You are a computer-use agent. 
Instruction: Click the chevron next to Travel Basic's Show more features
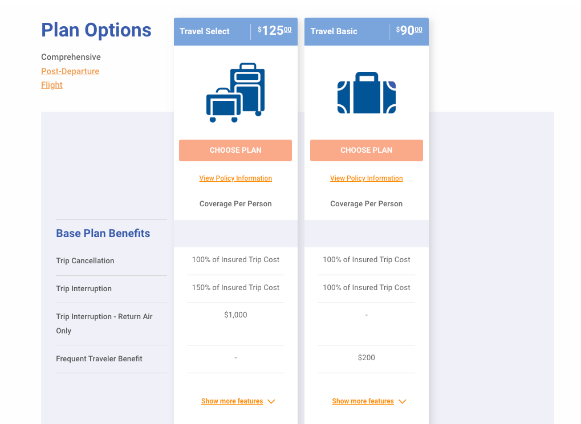402,401
